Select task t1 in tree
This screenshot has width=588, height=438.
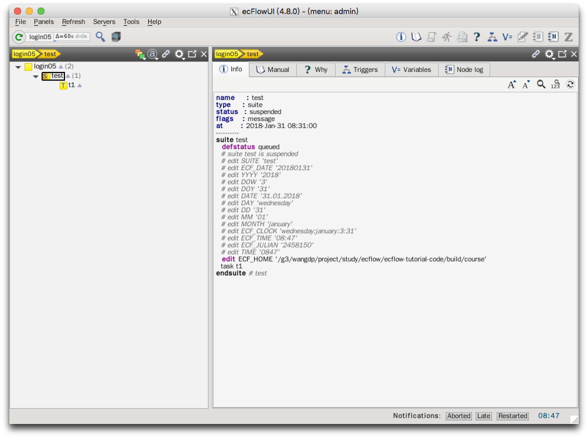71,85
